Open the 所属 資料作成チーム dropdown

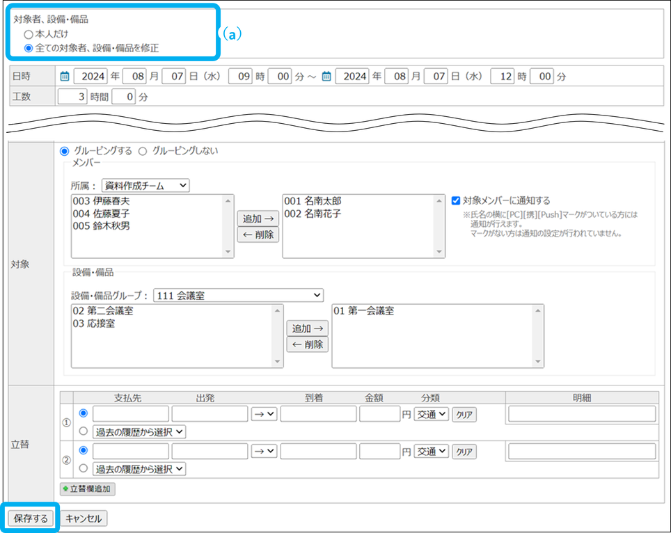tap(145, 185)
